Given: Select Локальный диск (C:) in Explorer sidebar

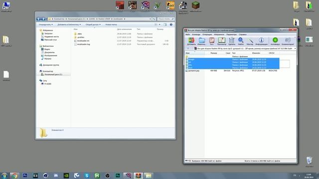Looking at the screenshot, I should (52, 75).
